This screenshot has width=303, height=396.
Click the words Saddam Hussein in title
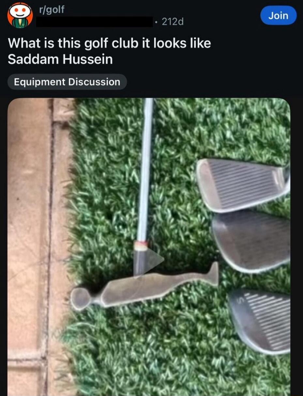(60, 59)
